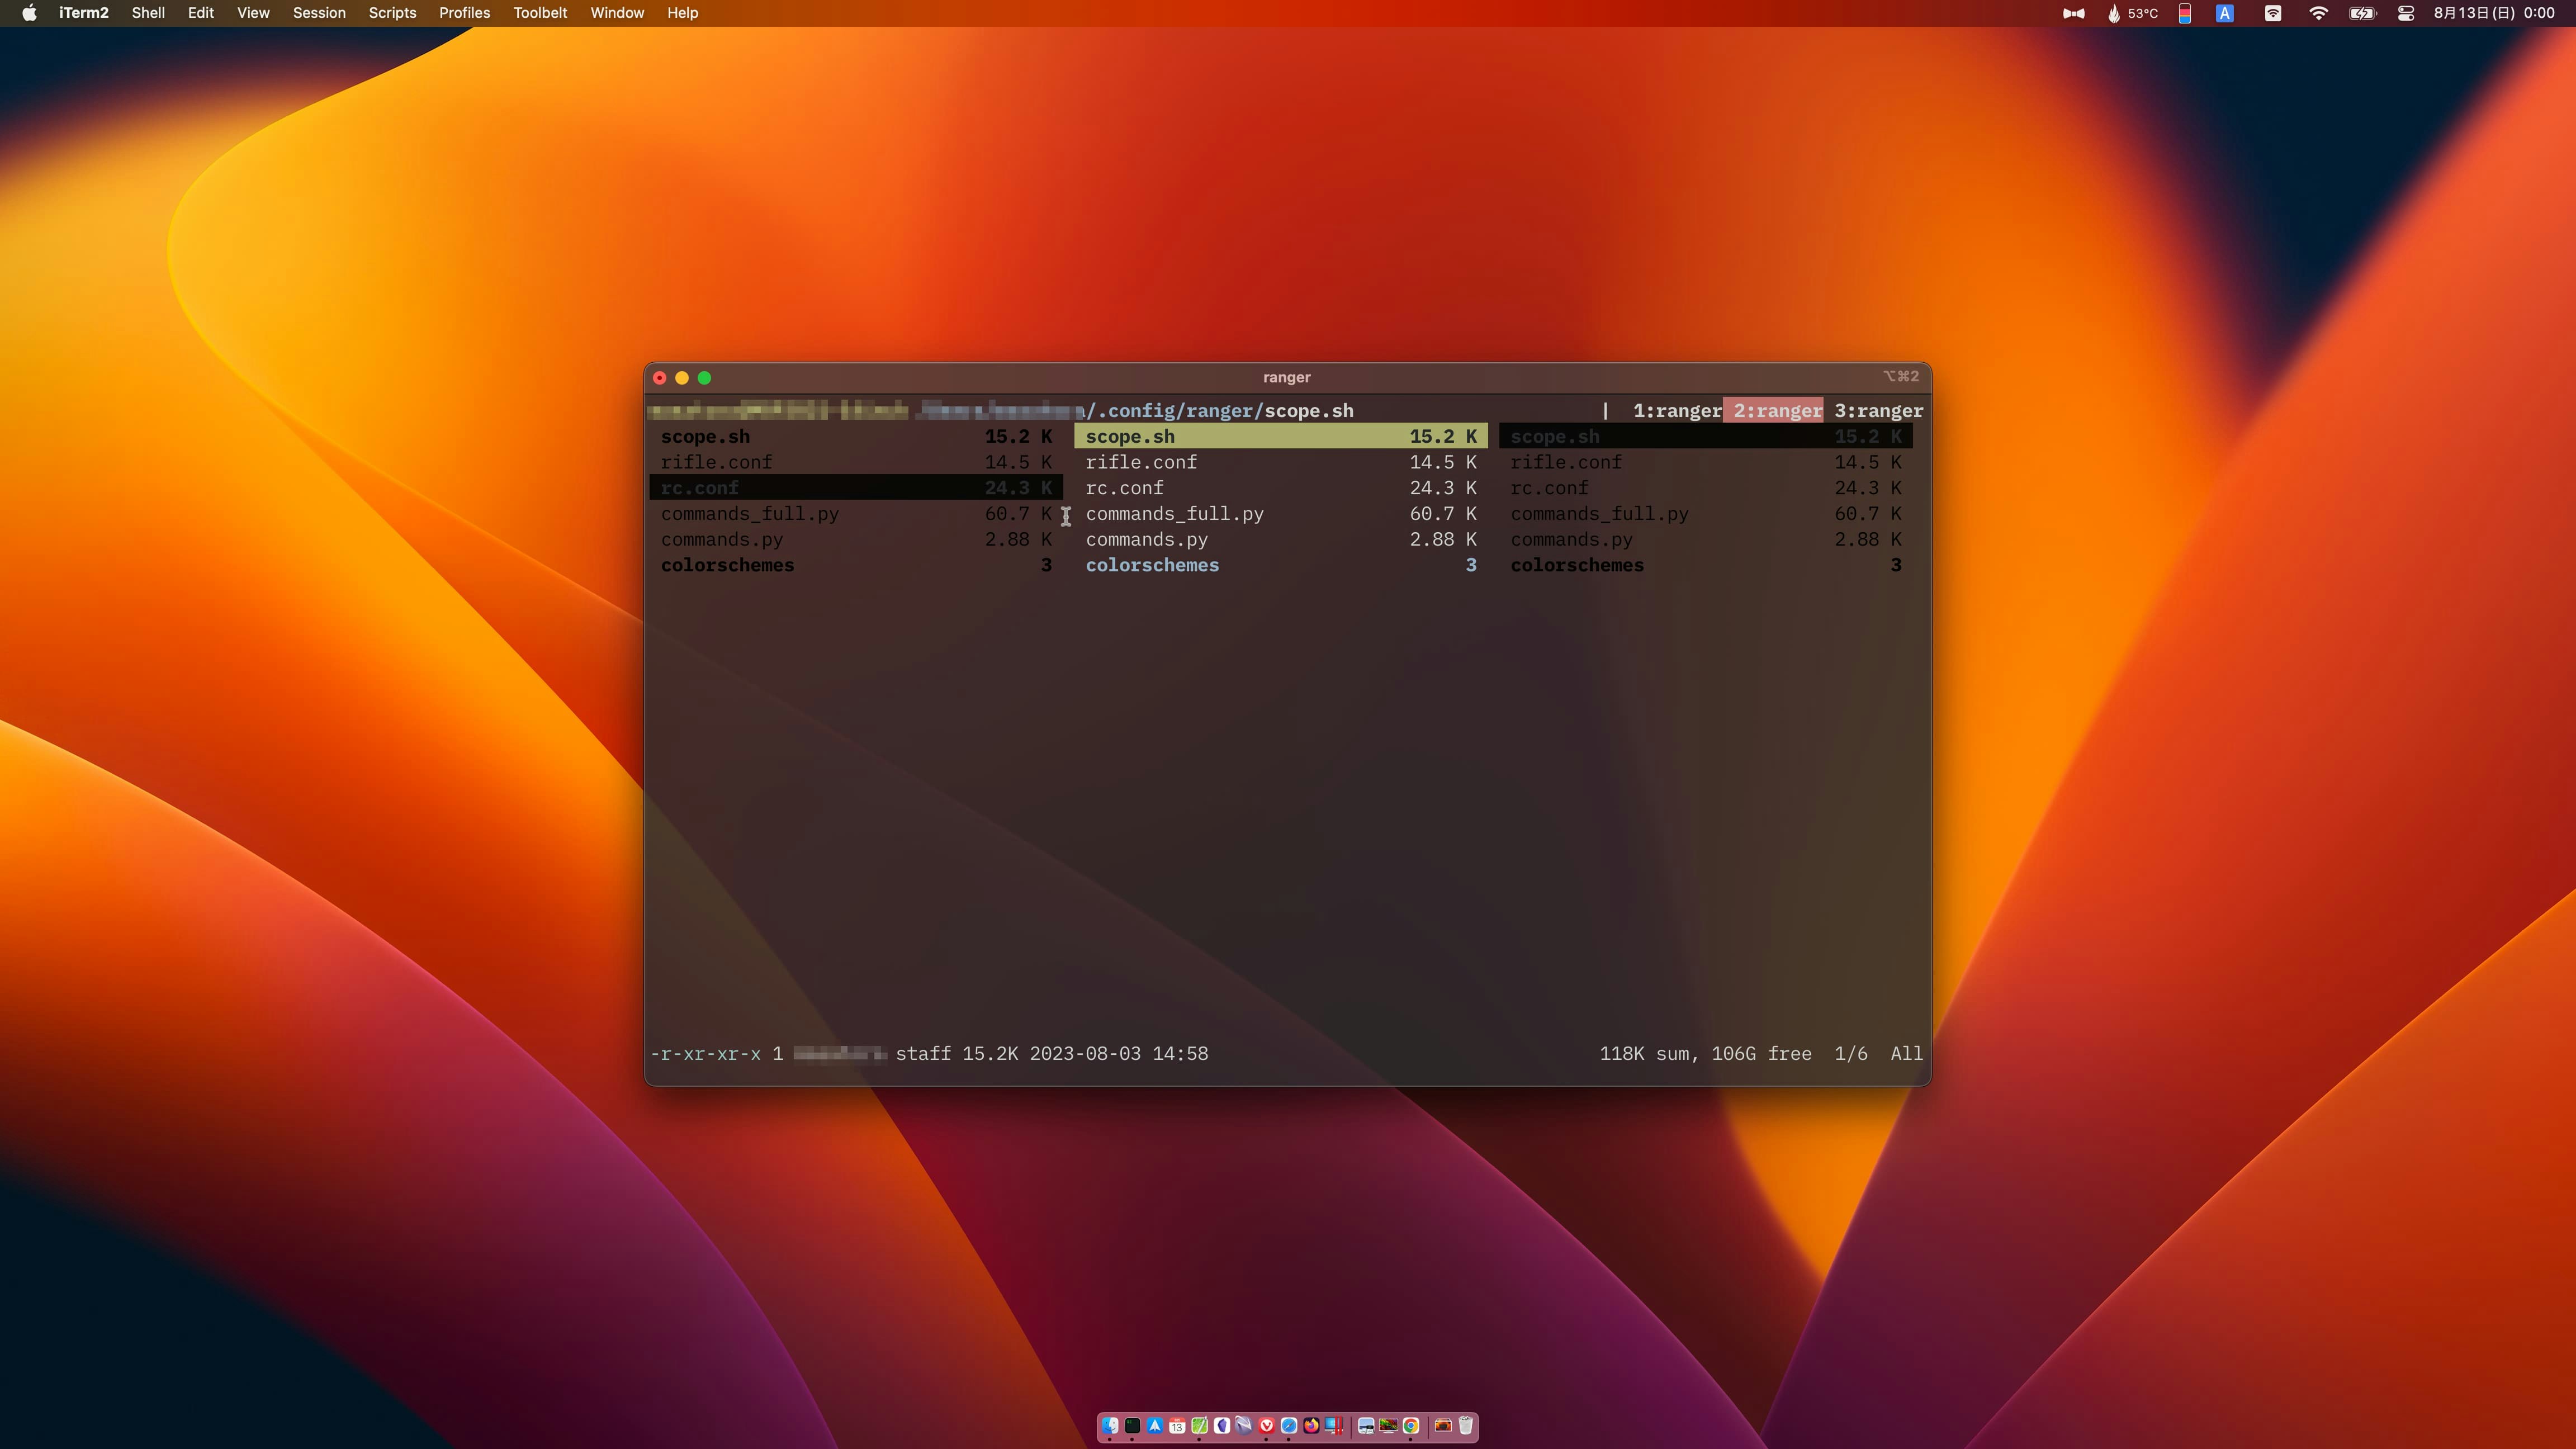Select rifle.conf in the middle column

coord(1141,462)
